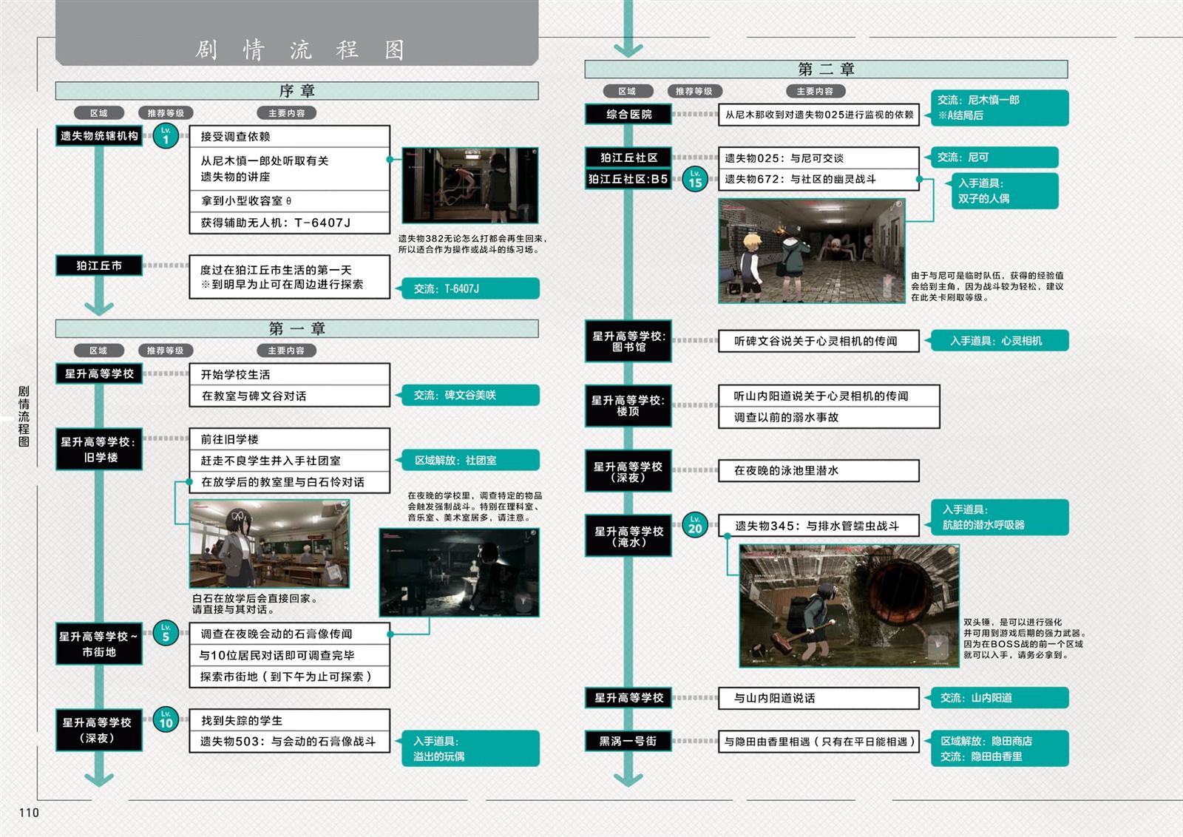Select the Lv.10 level badge
This screenshot has height=837, width=1183.
(x=166, y=720)
